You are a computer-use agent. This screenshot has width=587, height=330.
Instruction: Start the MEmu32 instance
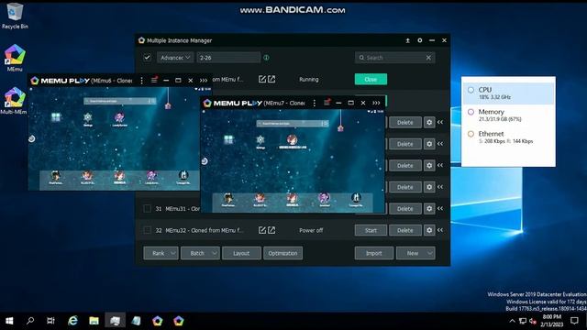tap(371, 230)
